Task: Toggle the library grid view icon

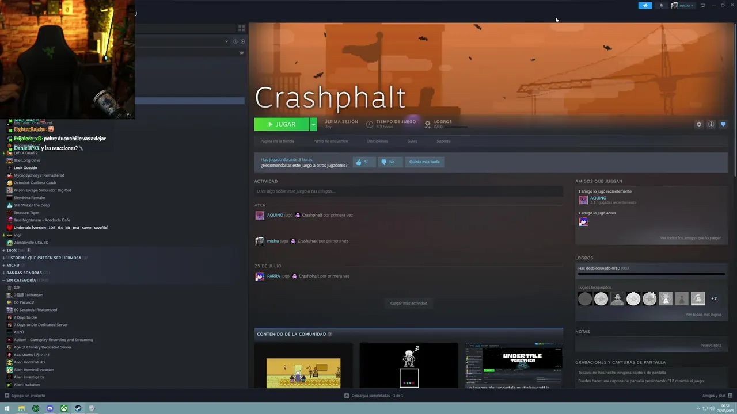Action: pyautogui.click(x=242, y=28)
